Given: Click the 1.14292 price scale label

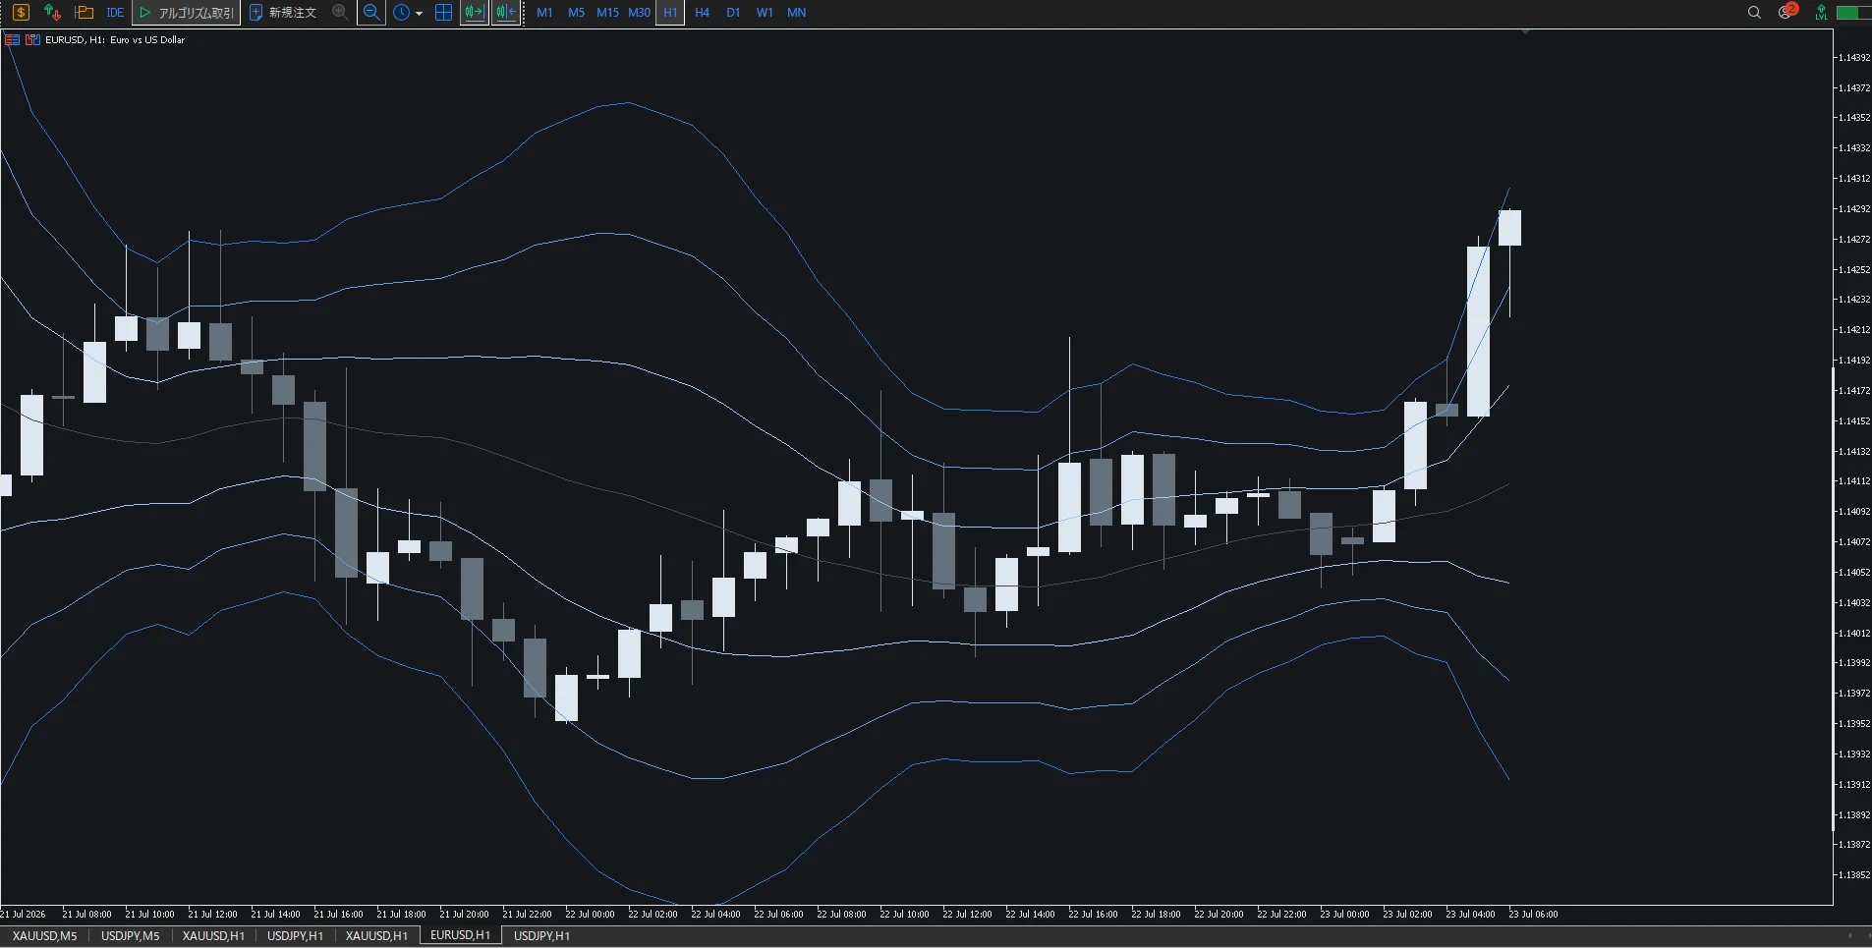Looking at the screenshot, I should [1853, 208].
